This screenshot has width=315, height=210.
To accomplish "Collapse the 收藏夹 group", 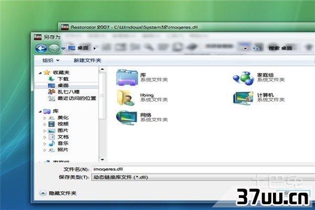I will click(x=40, y=73).
